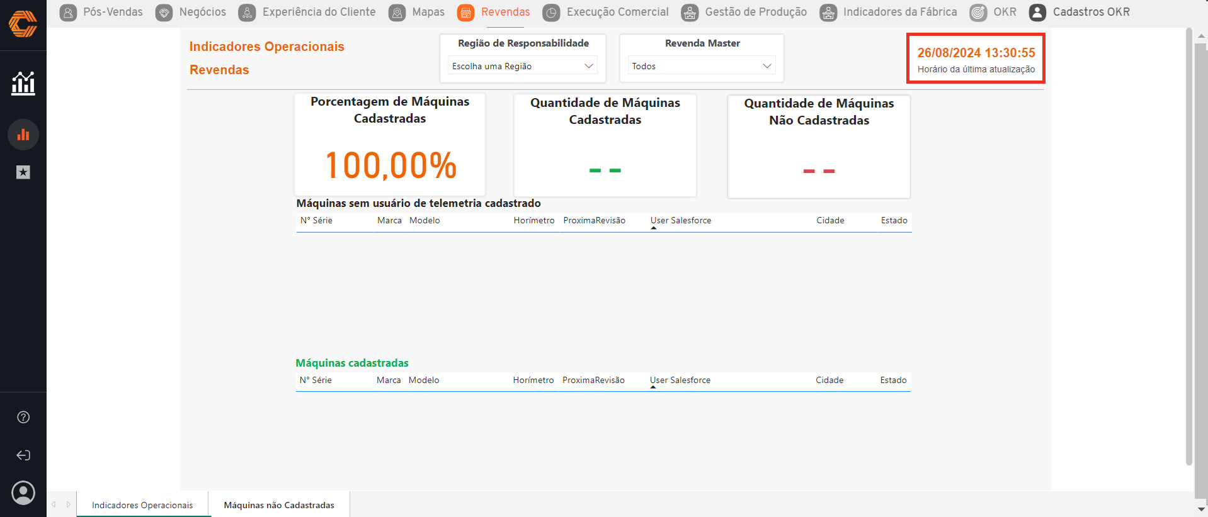
Task: Click the Experiência do Cliente icon
Action: tap(247, 12)
